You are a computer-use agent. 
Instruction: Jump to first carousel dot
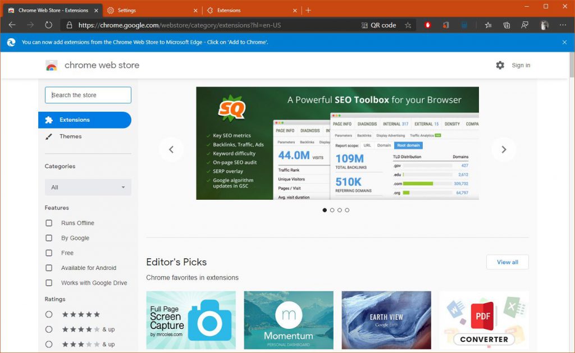(x=325, y=210)
